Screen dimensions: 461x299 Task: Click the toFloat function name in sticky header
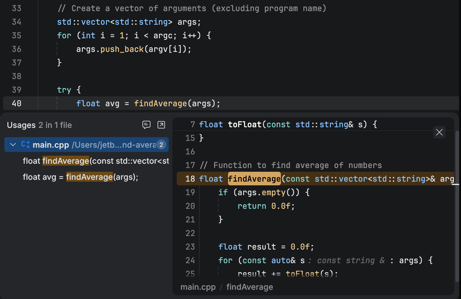click(x=244, y=124)
